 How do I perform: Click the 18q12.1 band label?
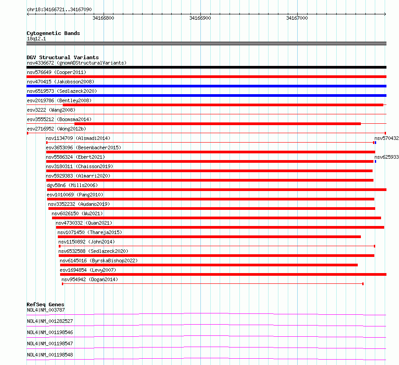(36, 39)
